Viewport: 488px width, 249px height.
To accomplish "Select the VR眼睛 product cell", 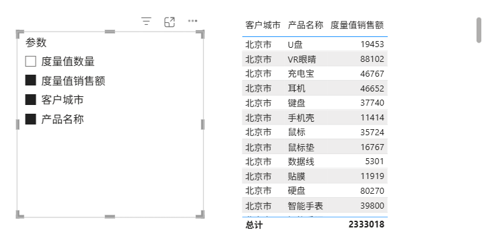I will 302,59.
